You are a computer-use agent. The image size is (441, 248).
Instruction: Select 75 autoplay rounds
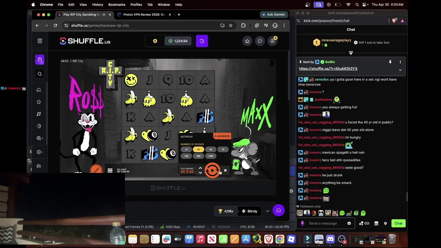pos(223,149)
